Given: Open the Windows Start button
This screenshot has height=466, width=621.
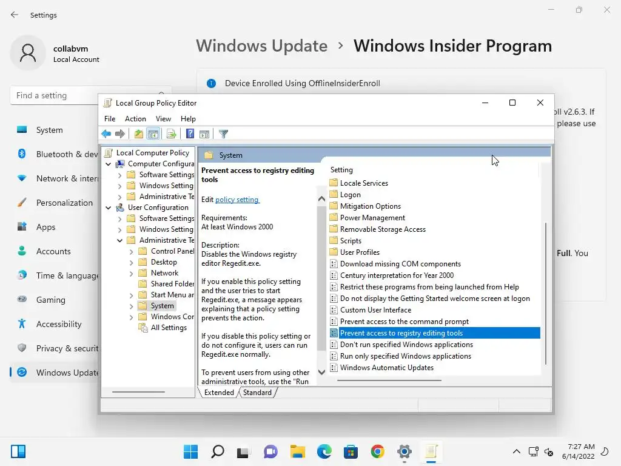Looking at the screenshot, I should [x=190, y=451].
